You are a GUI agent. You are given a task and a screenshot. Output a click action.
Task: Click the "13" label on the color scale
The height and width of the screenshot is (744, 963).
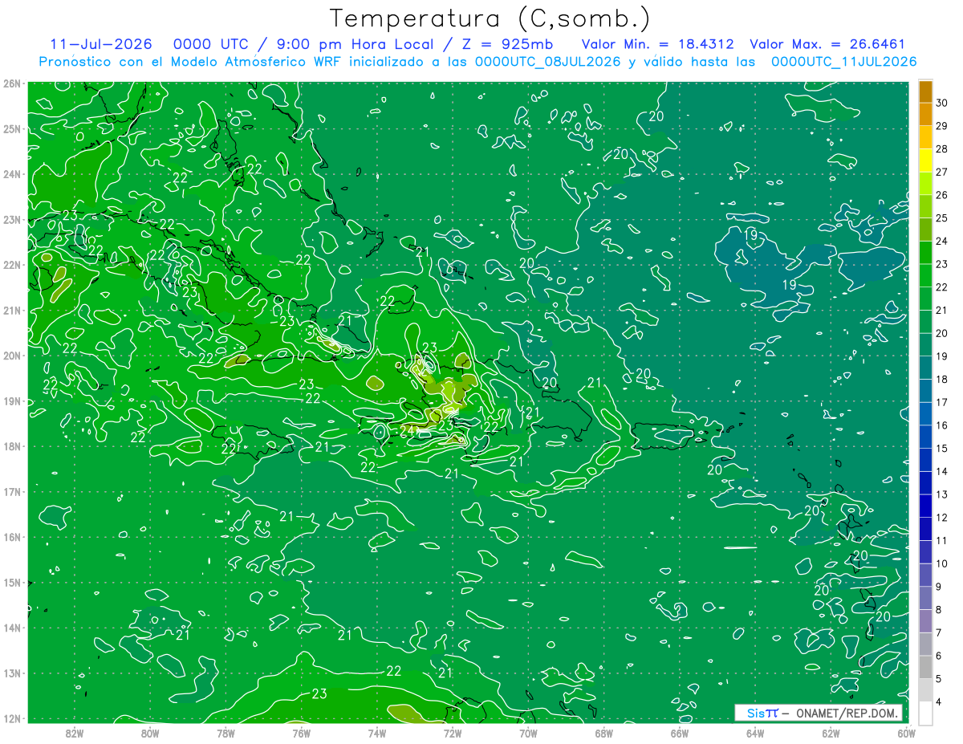tap(942, 494)
